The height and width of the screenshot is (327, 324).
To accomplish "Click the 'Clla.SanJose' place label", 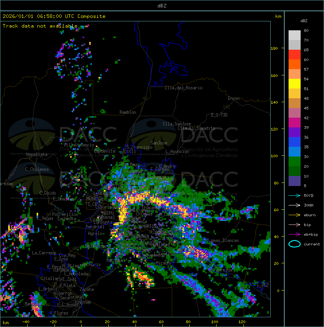I will pos(177,124).
